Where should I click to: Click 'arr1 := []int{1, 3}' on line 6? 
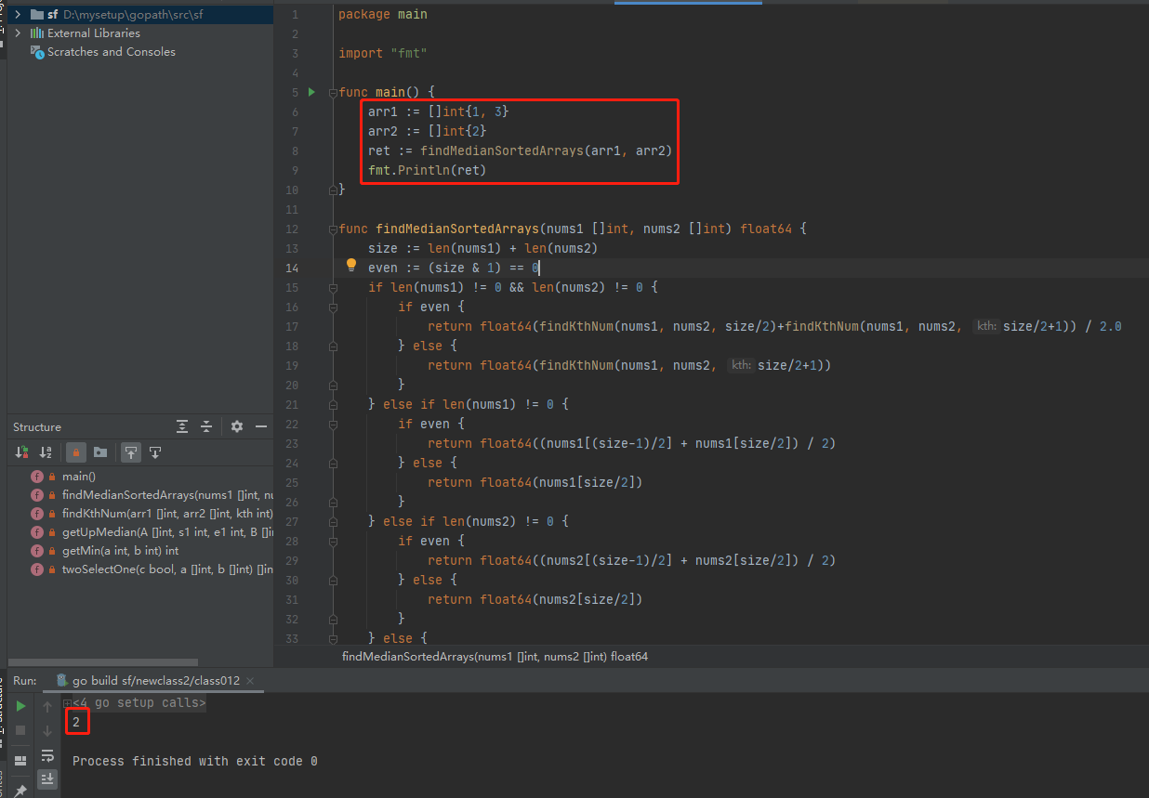click(439, 111)
